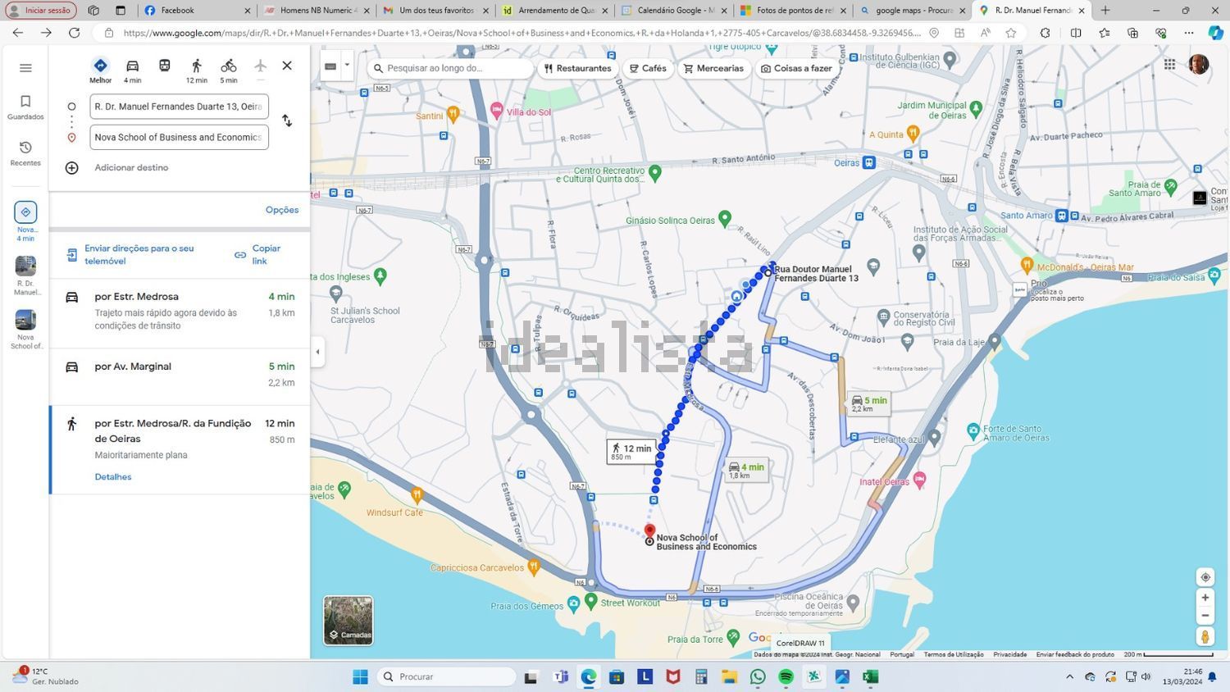Go back in the browser
Screen dimensions: 1230x692
pyautogui.click(x=18, y=33)
